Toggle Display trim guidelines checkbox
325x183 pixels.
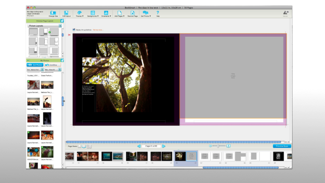pyautogui.click(x=74, y=30)
